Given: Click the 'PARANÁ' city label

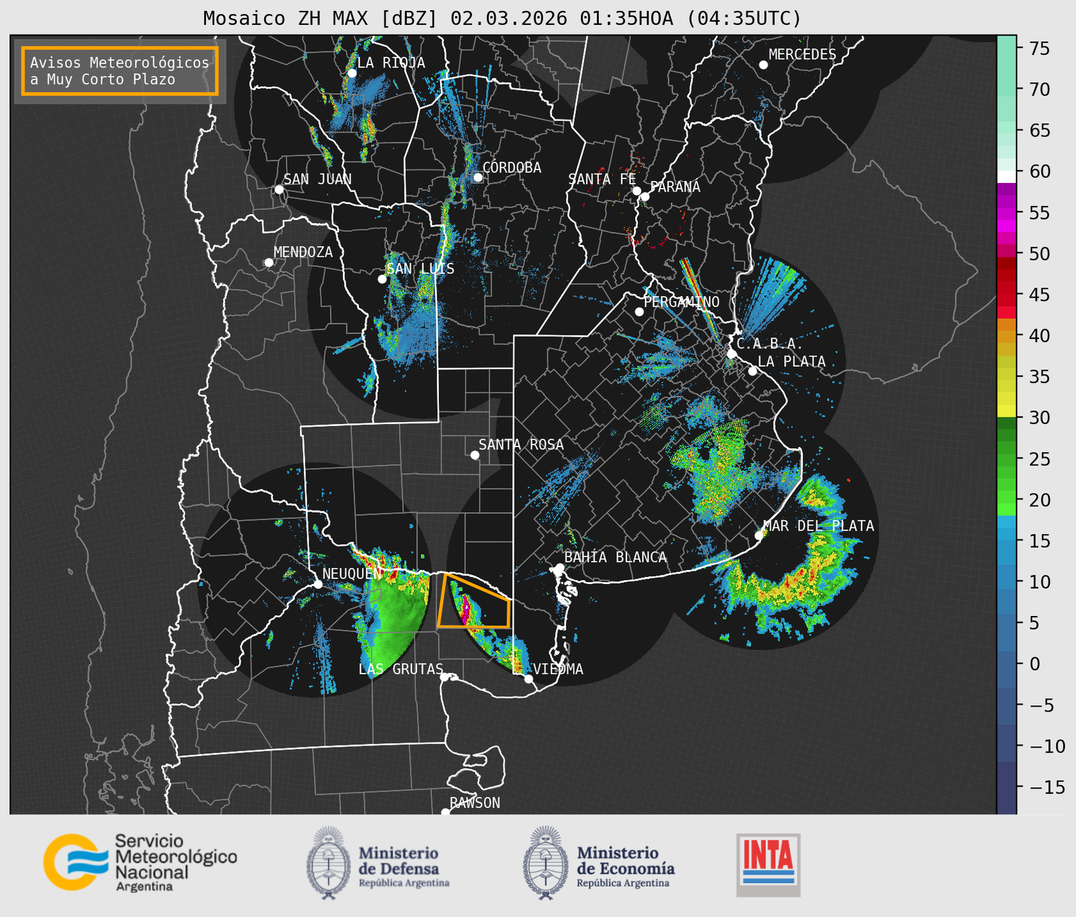Looking at the screenshot, I should [675, 187].
